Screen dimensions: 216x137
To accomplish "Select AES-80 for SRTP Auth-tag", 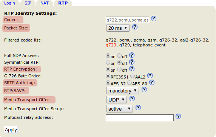I will (130, 83).
